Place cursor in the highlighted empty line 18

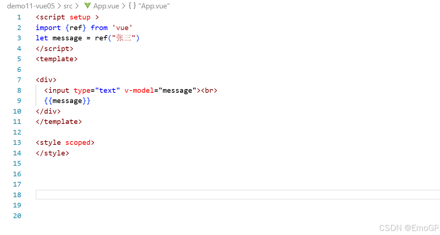[x=238, y=195]
